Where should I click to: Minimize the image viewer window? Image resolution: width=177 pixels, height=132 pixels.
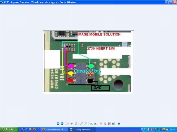click(167, 2)
